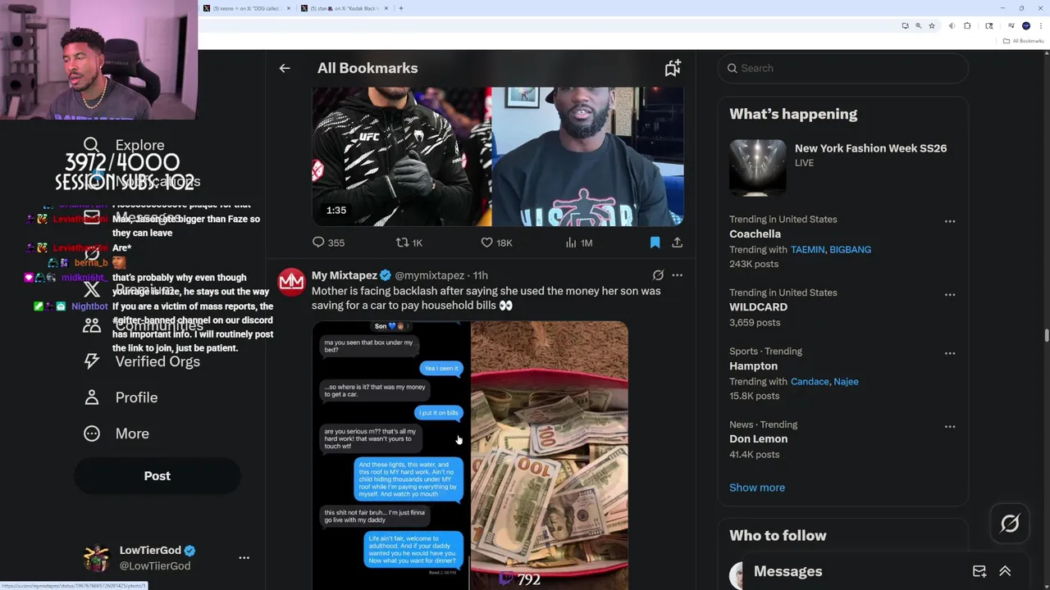Open the My Mixtapez account name link
Viewport: 1050px width, 590px height.
coord(345,275)
